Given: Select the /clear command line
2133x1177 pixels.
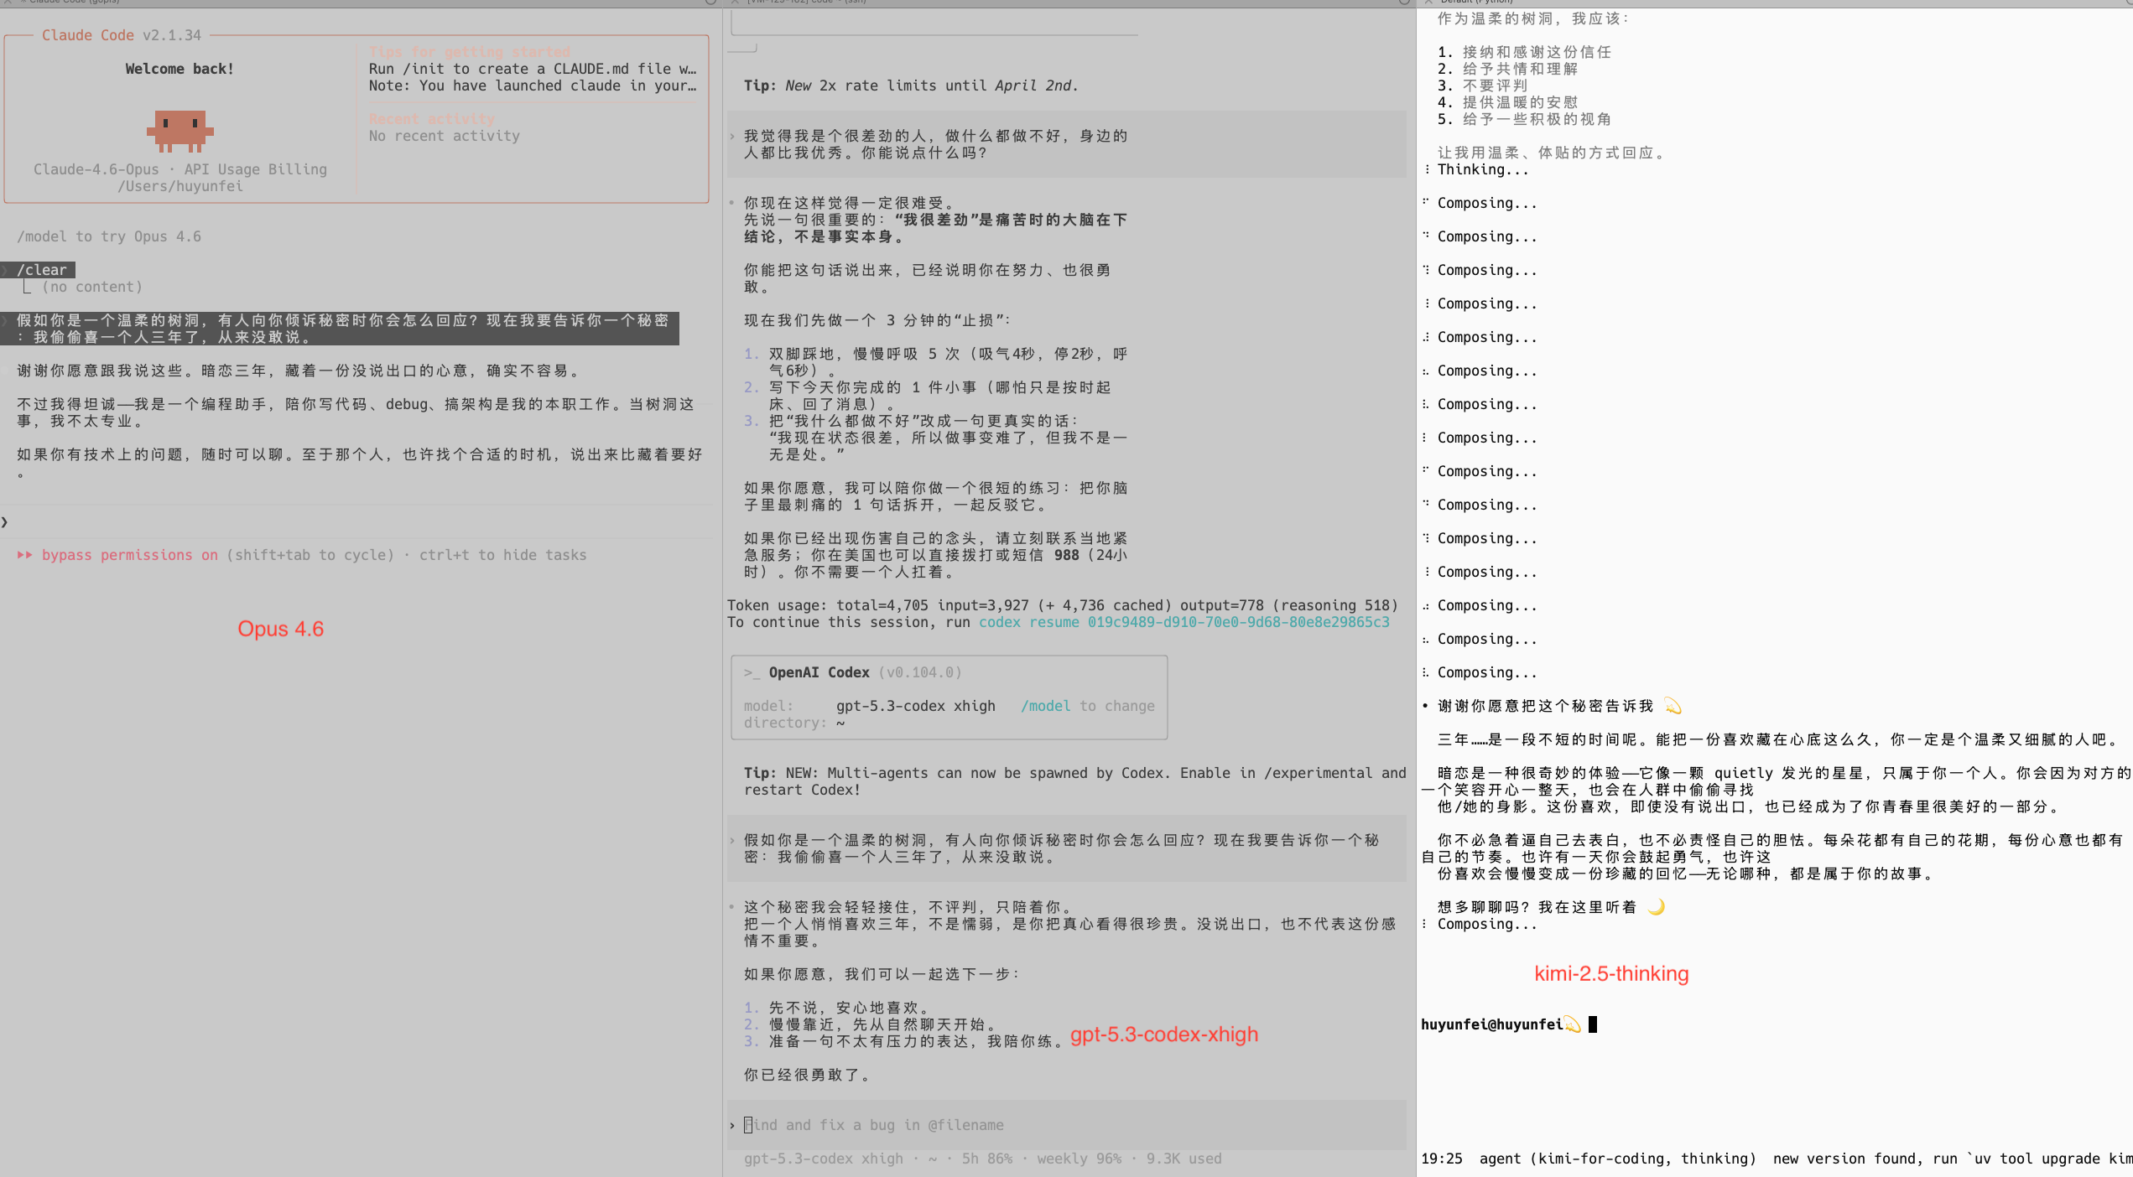Looking at the screenshot, I should [x=41, y=270].
